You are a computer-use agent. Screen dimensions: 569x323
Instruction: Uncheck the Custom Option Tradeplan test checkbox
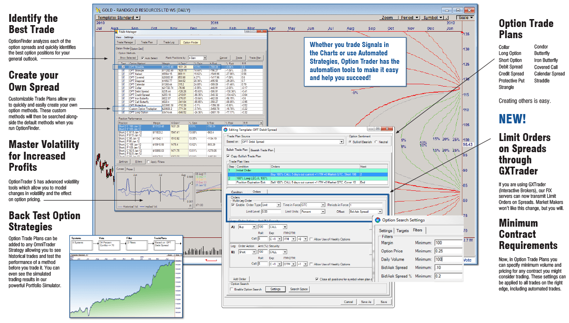tap(123, 108)
